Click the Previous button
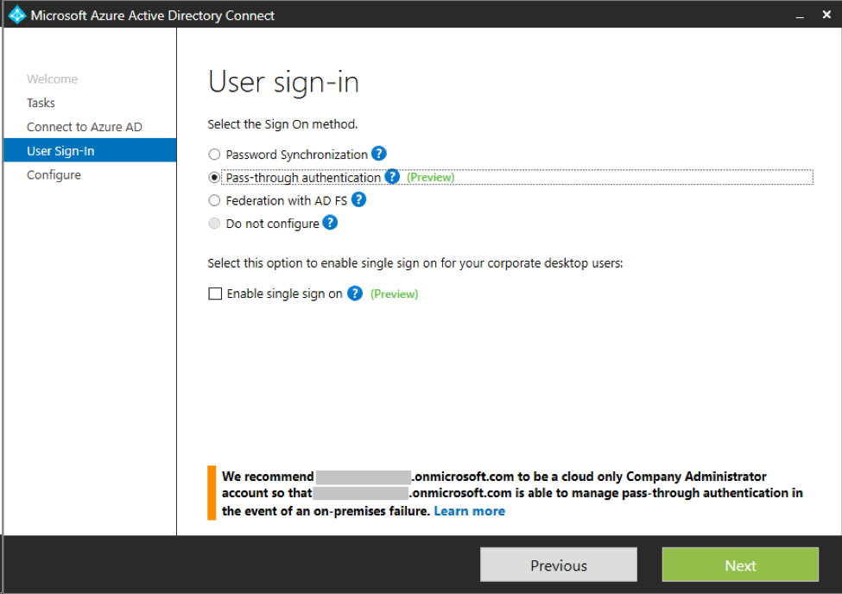Screen dimensions: 842x594 click(x=557, y=565)
